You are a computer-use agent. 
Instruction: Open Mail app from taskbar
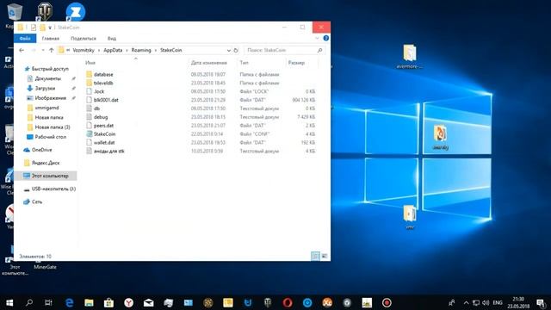[x=149, y=302]
